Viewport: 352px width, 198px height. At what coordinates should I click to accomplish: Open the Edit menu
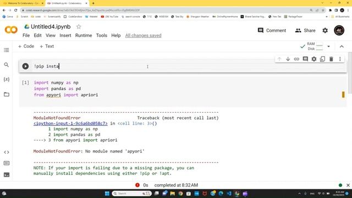(x=37, y=35)
